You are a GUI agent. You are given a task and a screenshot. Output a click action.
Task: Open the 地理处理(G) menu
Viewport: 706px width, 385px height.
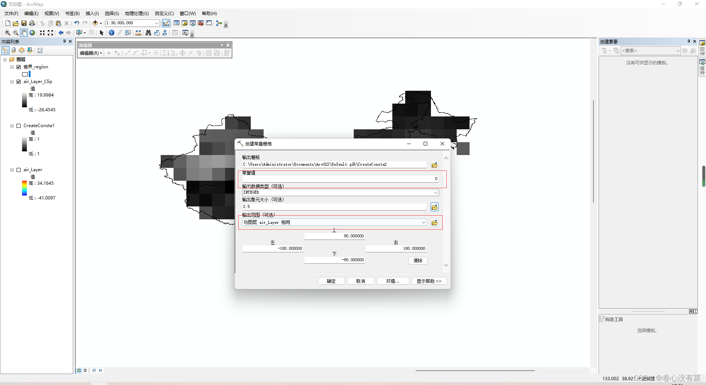(x=137, y=14)
